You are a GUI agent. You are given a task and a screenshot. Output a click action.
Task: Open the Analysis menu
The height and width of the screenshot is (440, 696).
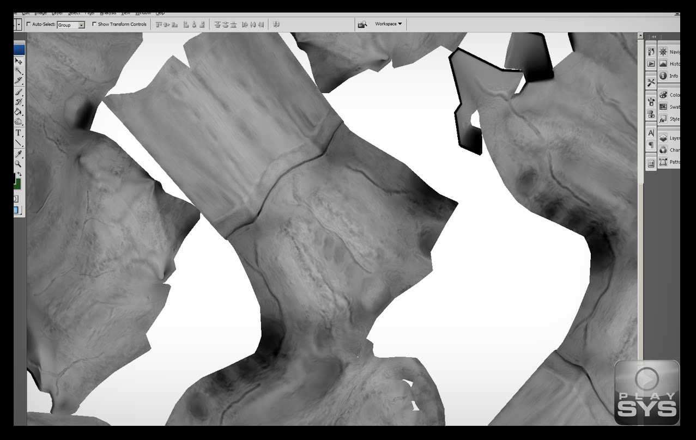(x=108, y=13)
